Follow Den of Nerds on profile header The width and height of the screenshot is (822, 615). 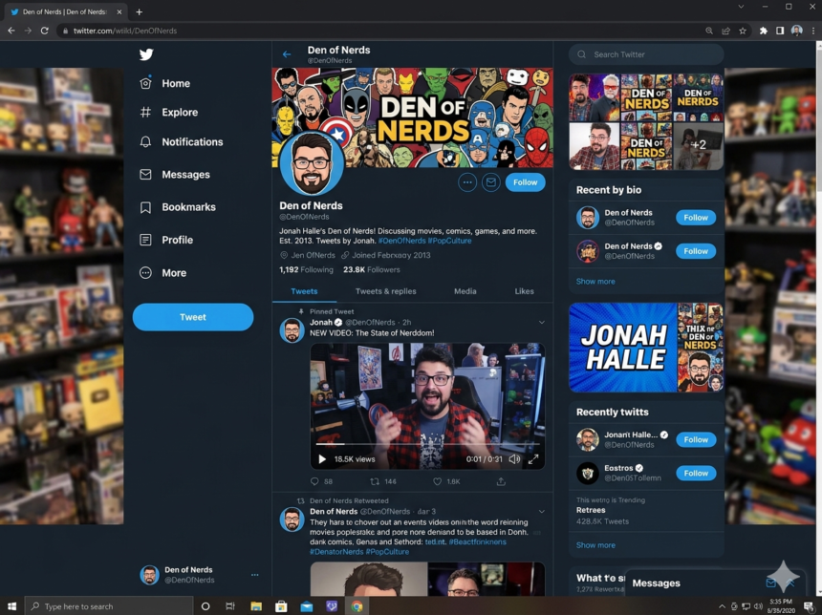[526, 182]
